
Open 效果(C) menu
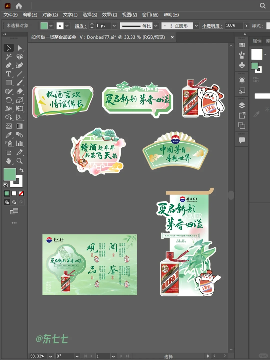pos(109,15)
